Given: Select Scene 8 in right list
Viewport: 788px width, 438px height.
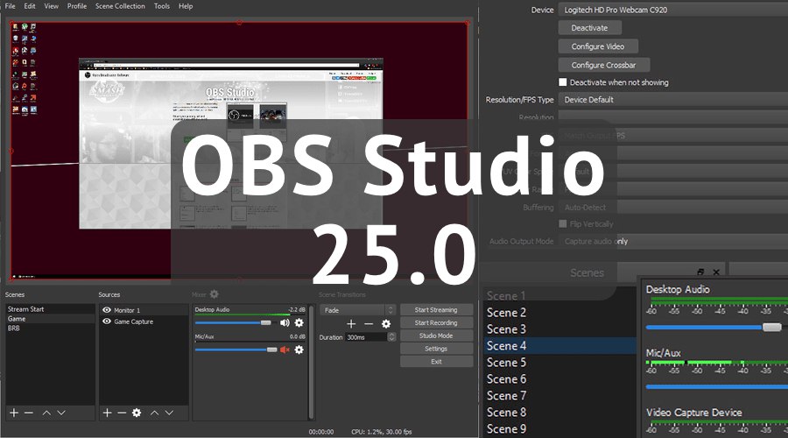Looking at the screenshot, I should 559,412.
